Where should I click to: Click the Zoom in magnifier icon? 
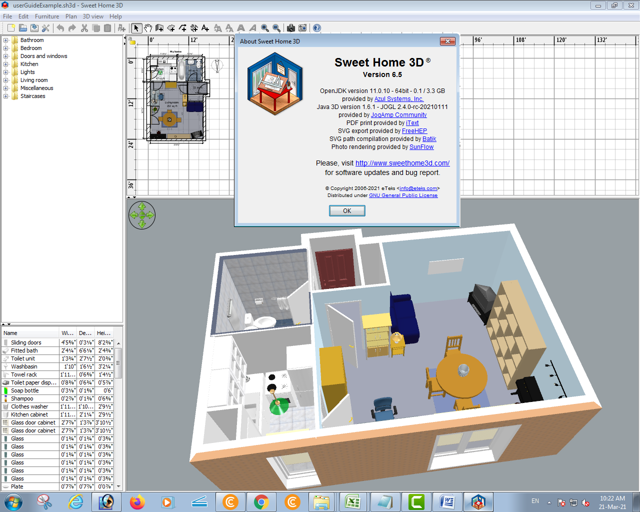pos(265,28)
